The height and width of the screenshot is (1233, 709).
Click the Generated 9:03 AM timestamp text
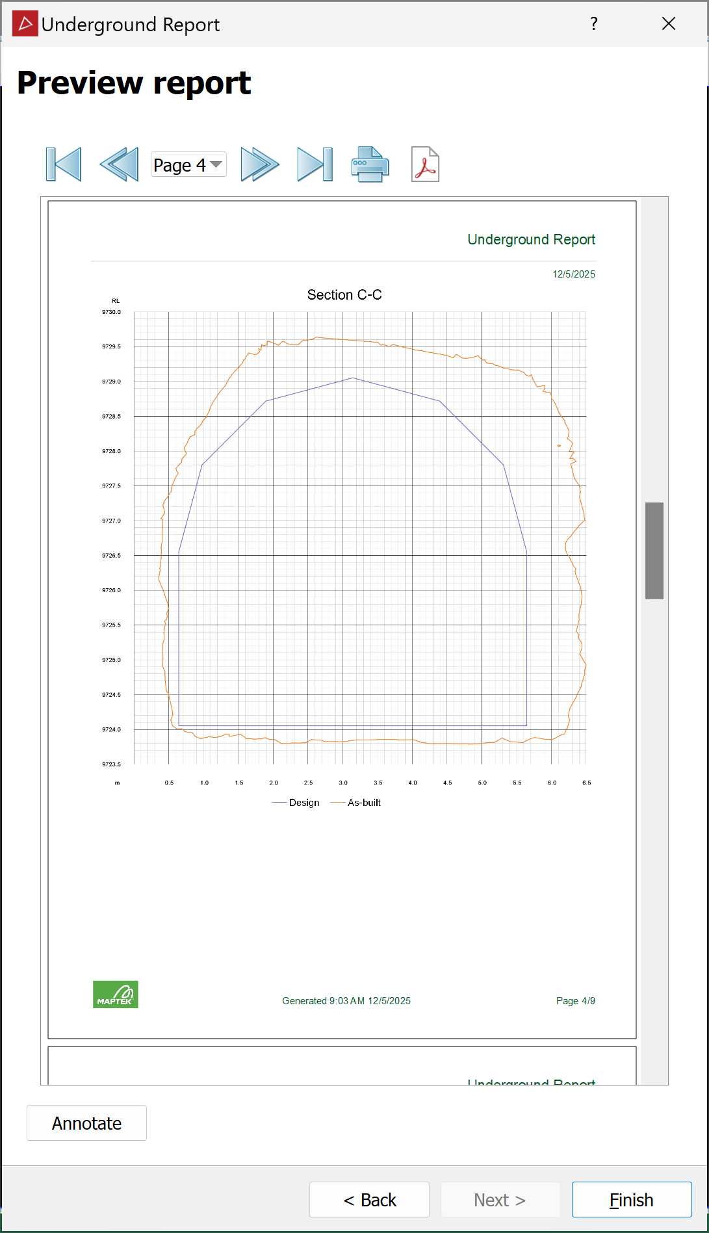[x=346, y=1001]
